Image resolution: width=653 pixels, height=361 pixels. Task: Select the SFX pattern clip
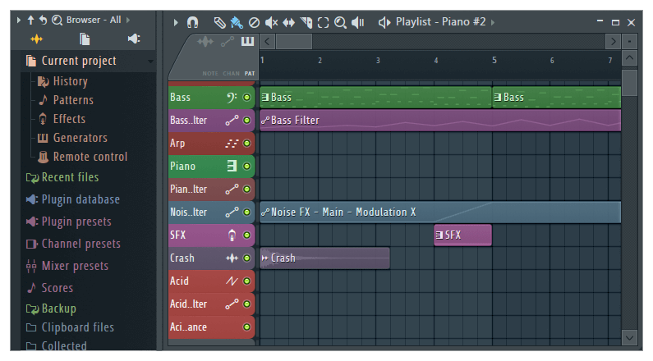pyautogui.click(x=462, y=235)
